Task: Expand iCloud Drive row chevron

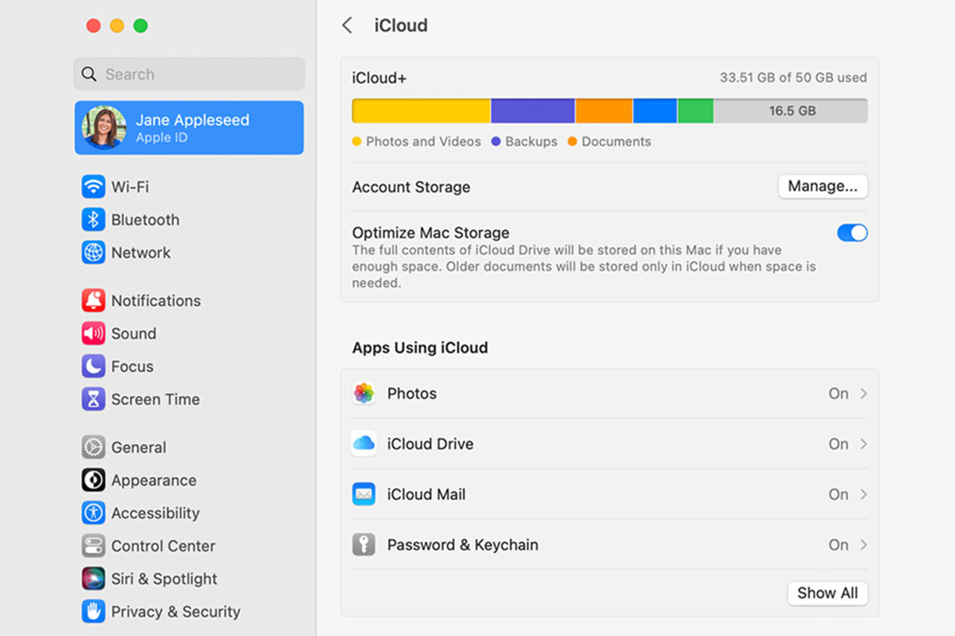Action: 864,443
